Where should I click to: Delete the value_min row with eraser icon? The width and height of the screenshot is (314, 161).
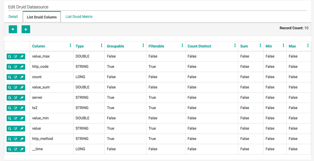click(x=22, y=118)
